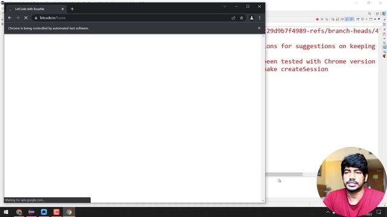Dismiss the automated test software infobar
The width and height of the screenshot is (387, 217).
coord(259,28)
